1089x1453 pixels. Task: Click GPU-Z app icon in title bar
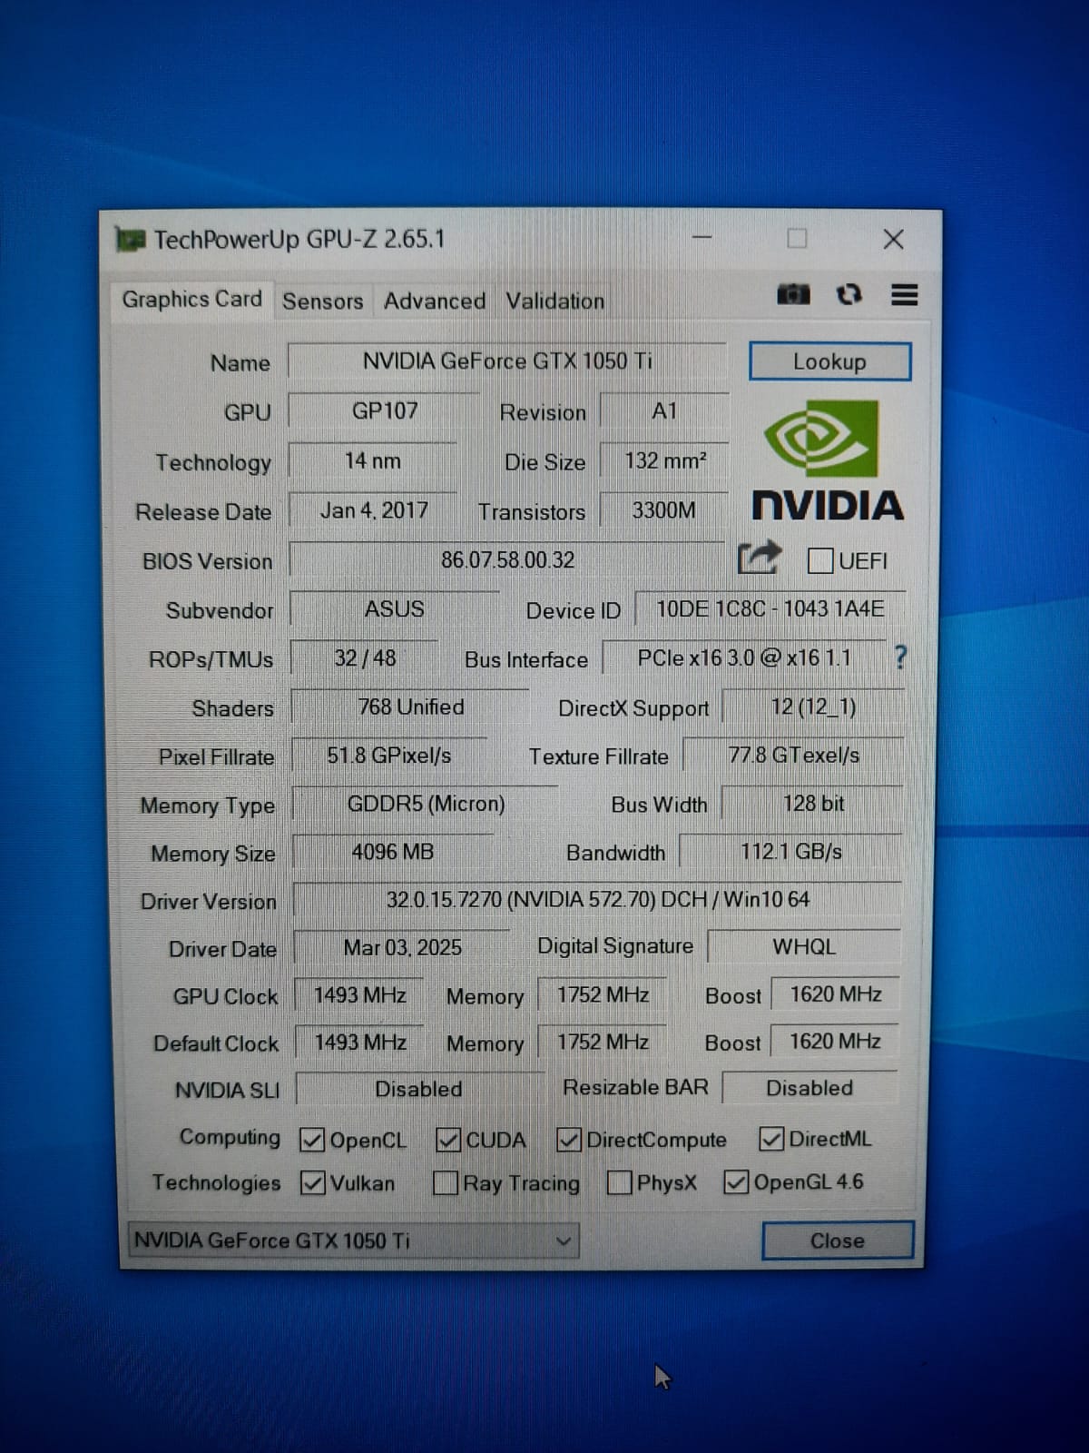(131, 240)
